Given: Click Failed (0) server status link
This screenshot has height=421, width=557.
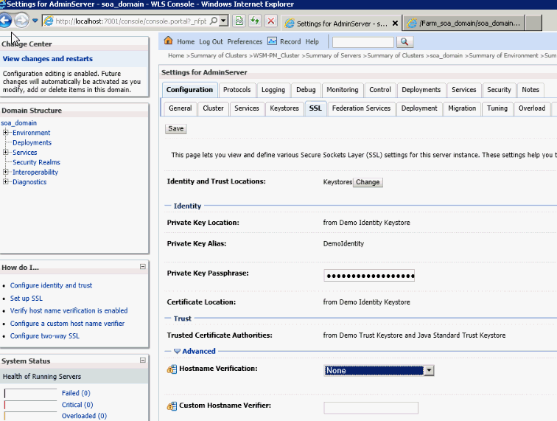Looking at the screenshot, I should coord(76,393).
